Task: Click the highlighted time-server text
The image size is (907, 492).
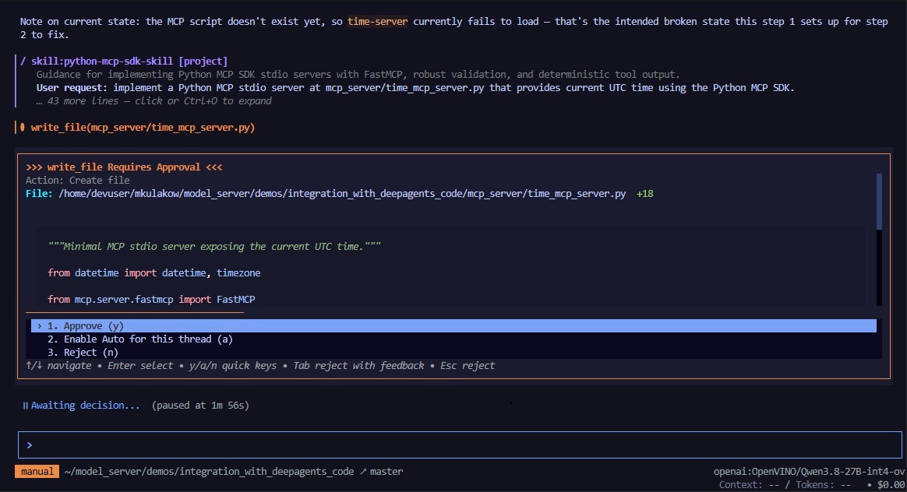Action: tap(378, 22)
